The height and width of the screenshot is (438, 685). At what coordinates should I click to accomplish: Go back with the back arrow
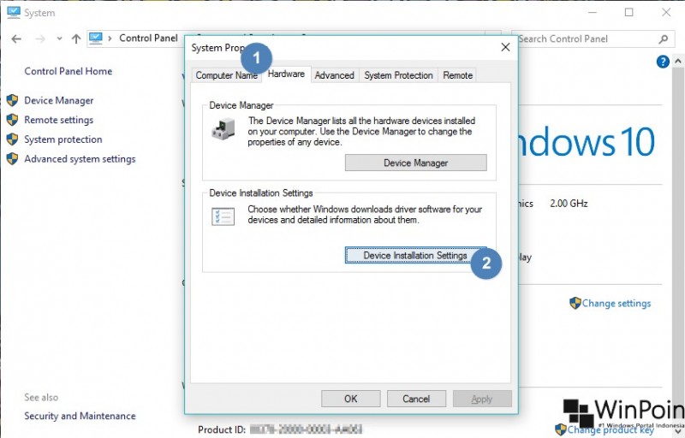tap(16, 38)
